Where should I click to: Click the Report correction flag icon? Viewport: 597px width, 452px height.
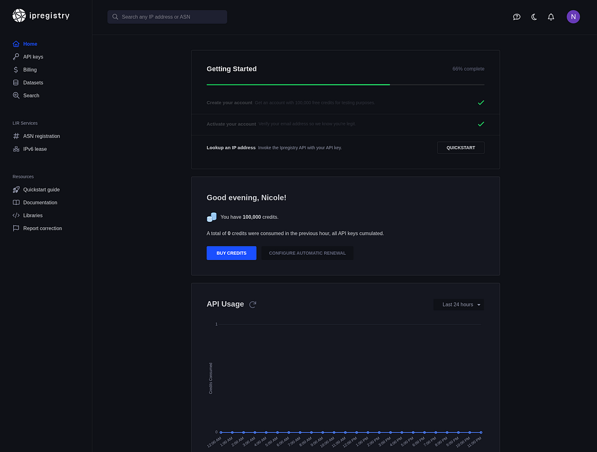pyautogui.click(x=16, y=228)
